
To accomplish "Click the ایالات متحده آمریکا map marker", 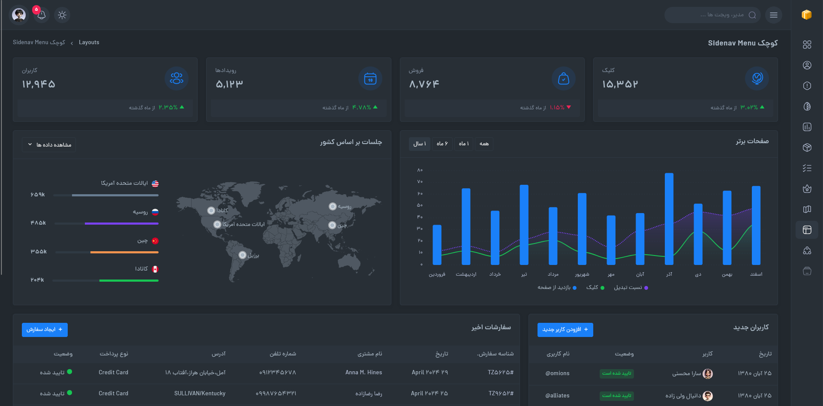I will coord(217,224).
